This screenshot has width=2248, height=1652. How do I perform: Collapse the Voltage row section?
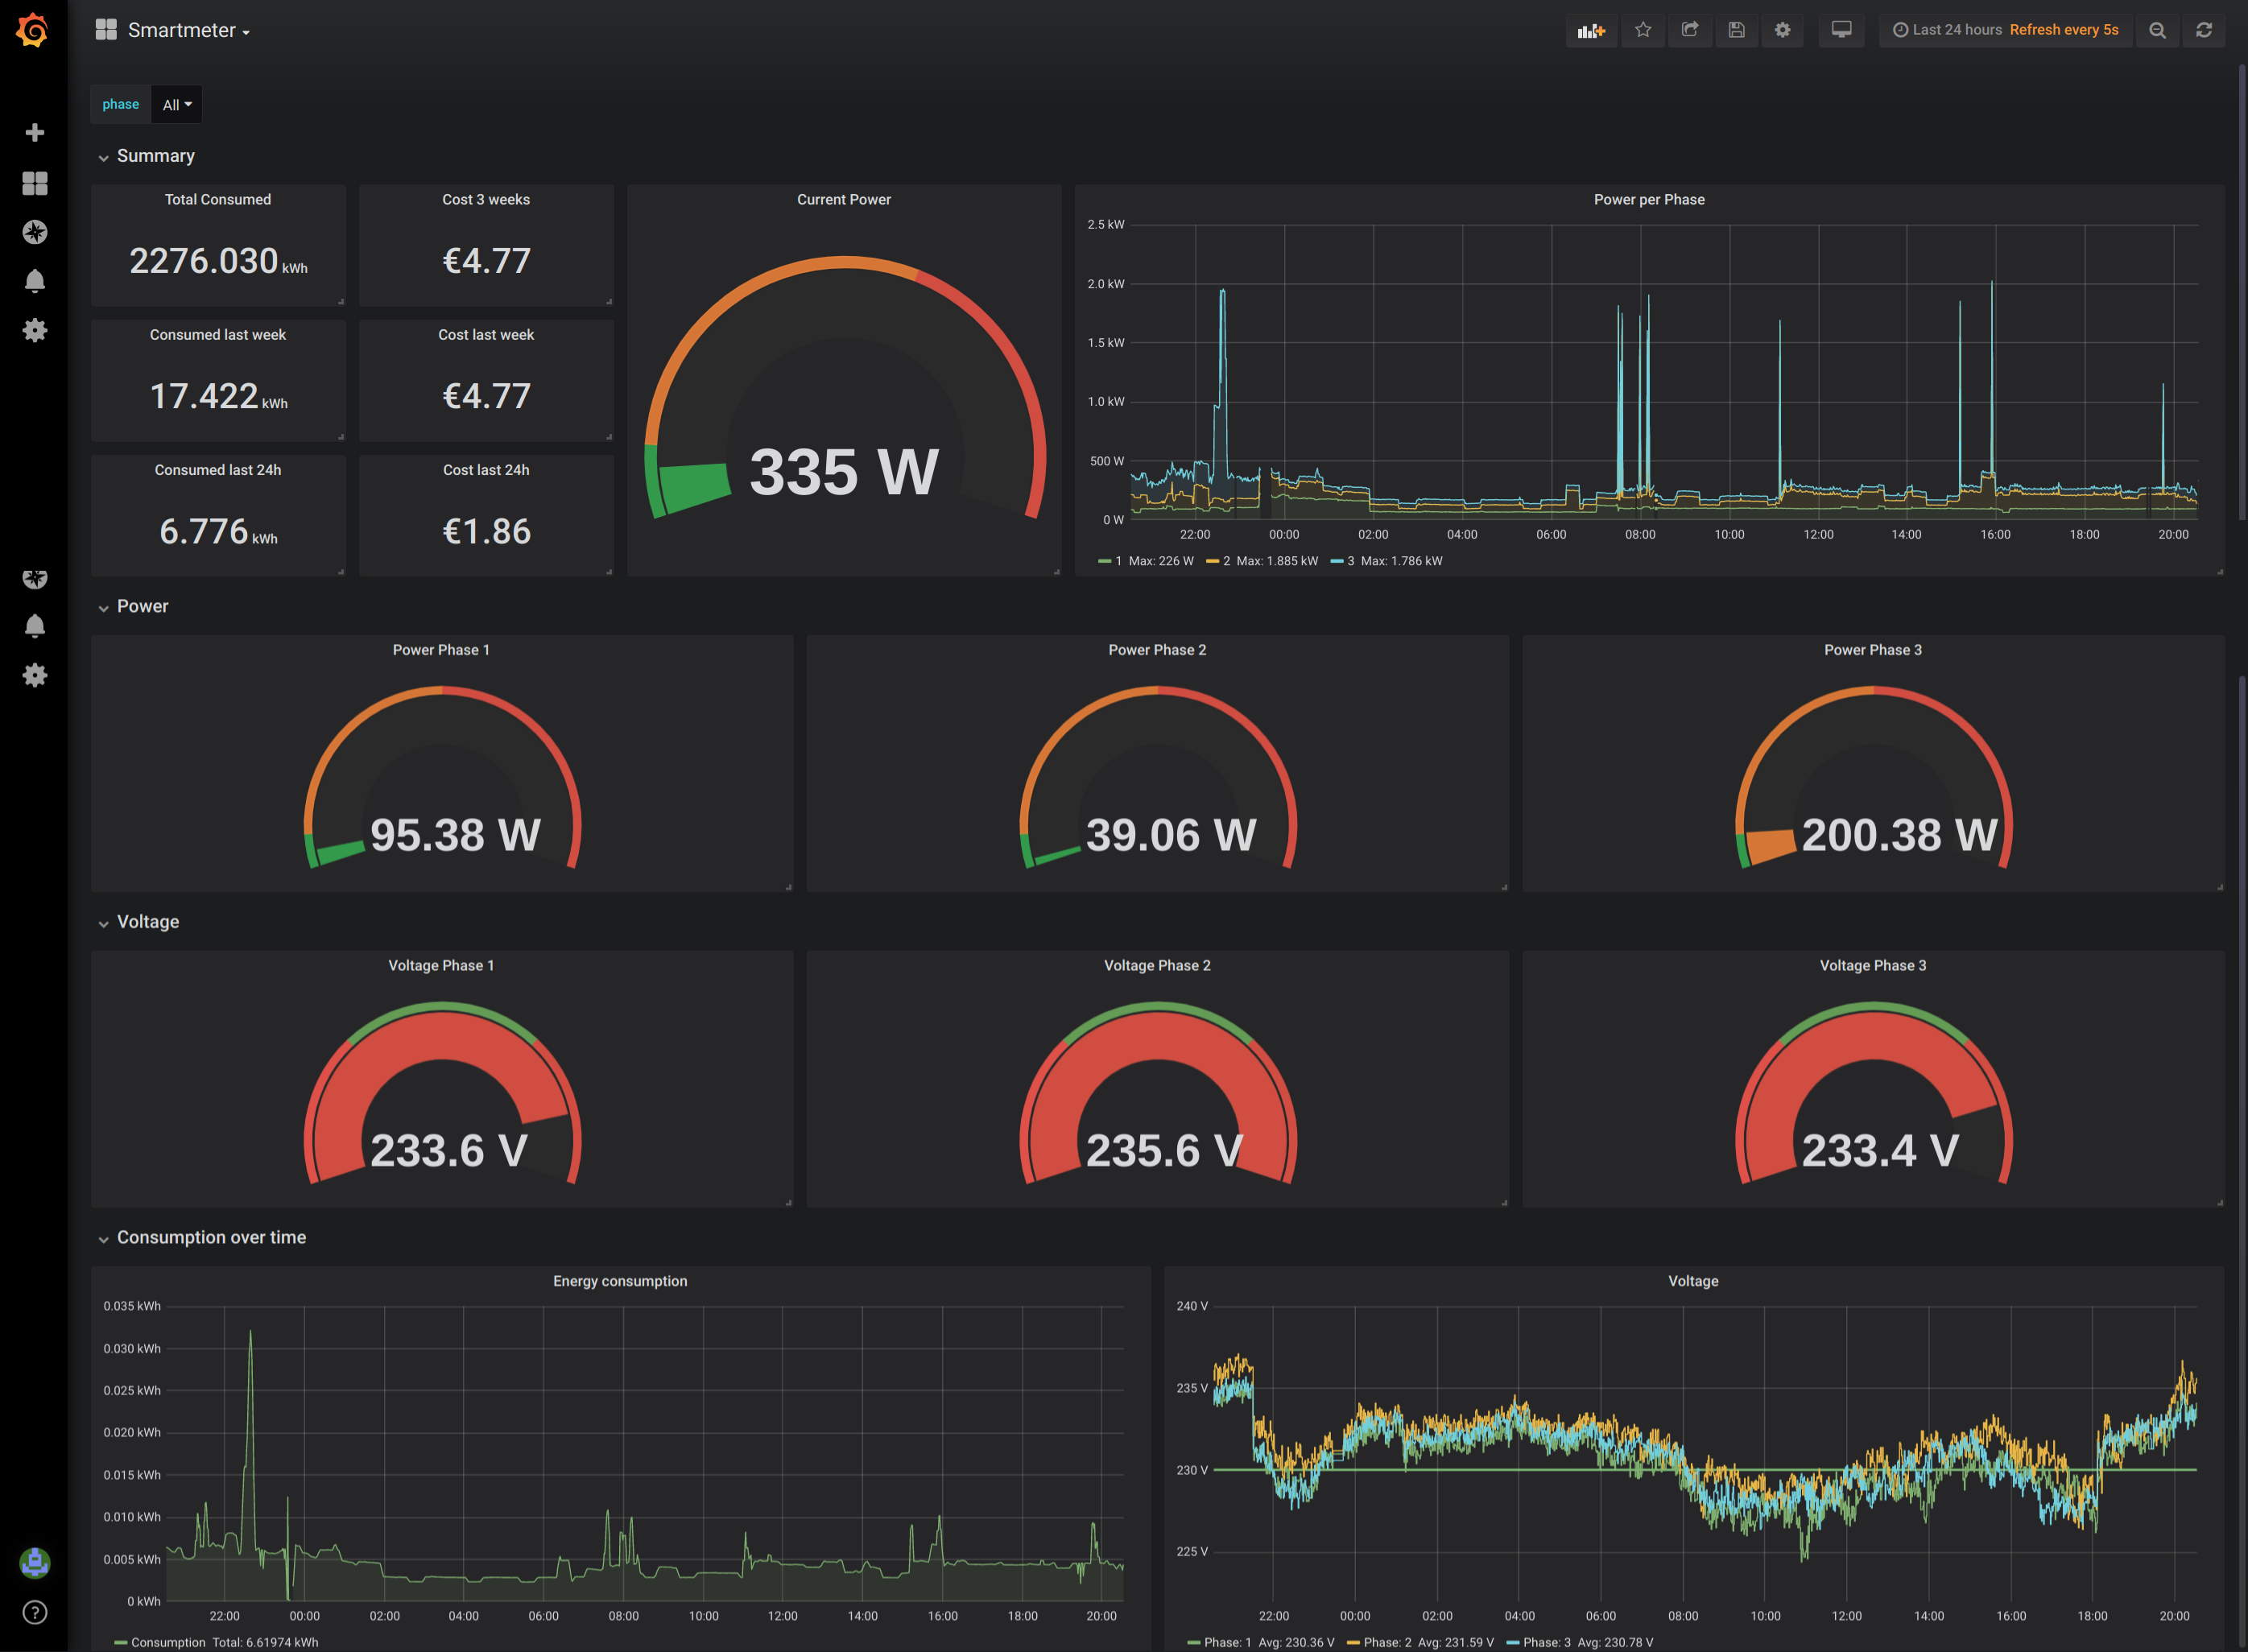tap(147, 922)
